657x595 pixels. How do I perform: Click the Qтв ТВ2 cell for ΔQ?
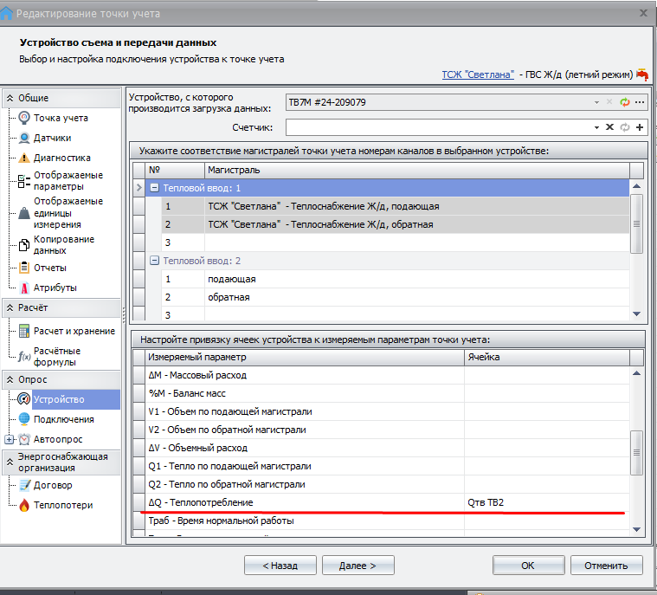point(545,502)
